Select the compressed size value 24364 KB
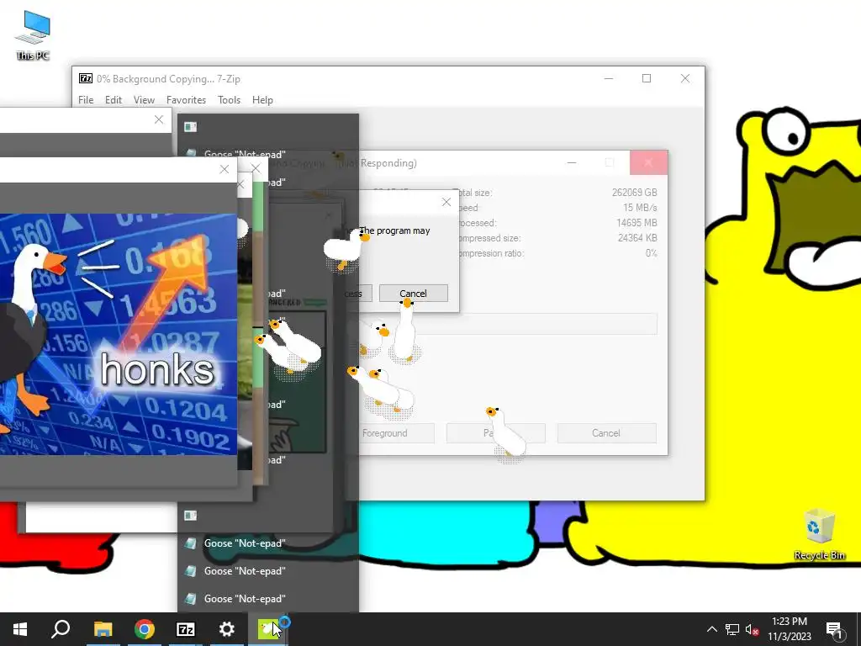Image resolution: width=861 pixels, height=646 pixels. point(637,238)
